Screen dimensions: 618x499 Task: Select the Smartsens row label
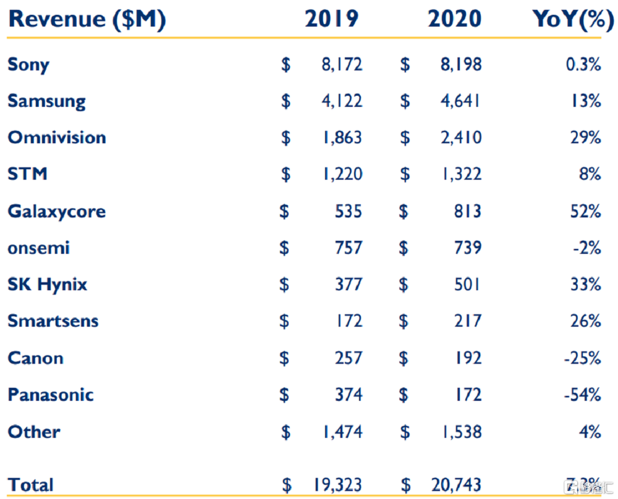coord(53,321)
